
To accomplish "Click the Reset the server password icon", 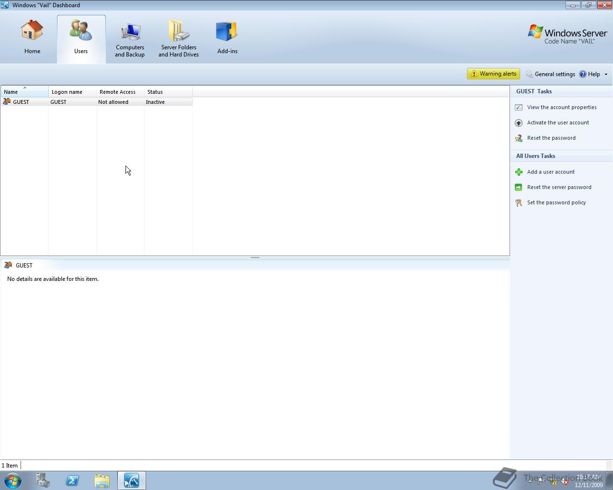I will [x=519, y=187].
